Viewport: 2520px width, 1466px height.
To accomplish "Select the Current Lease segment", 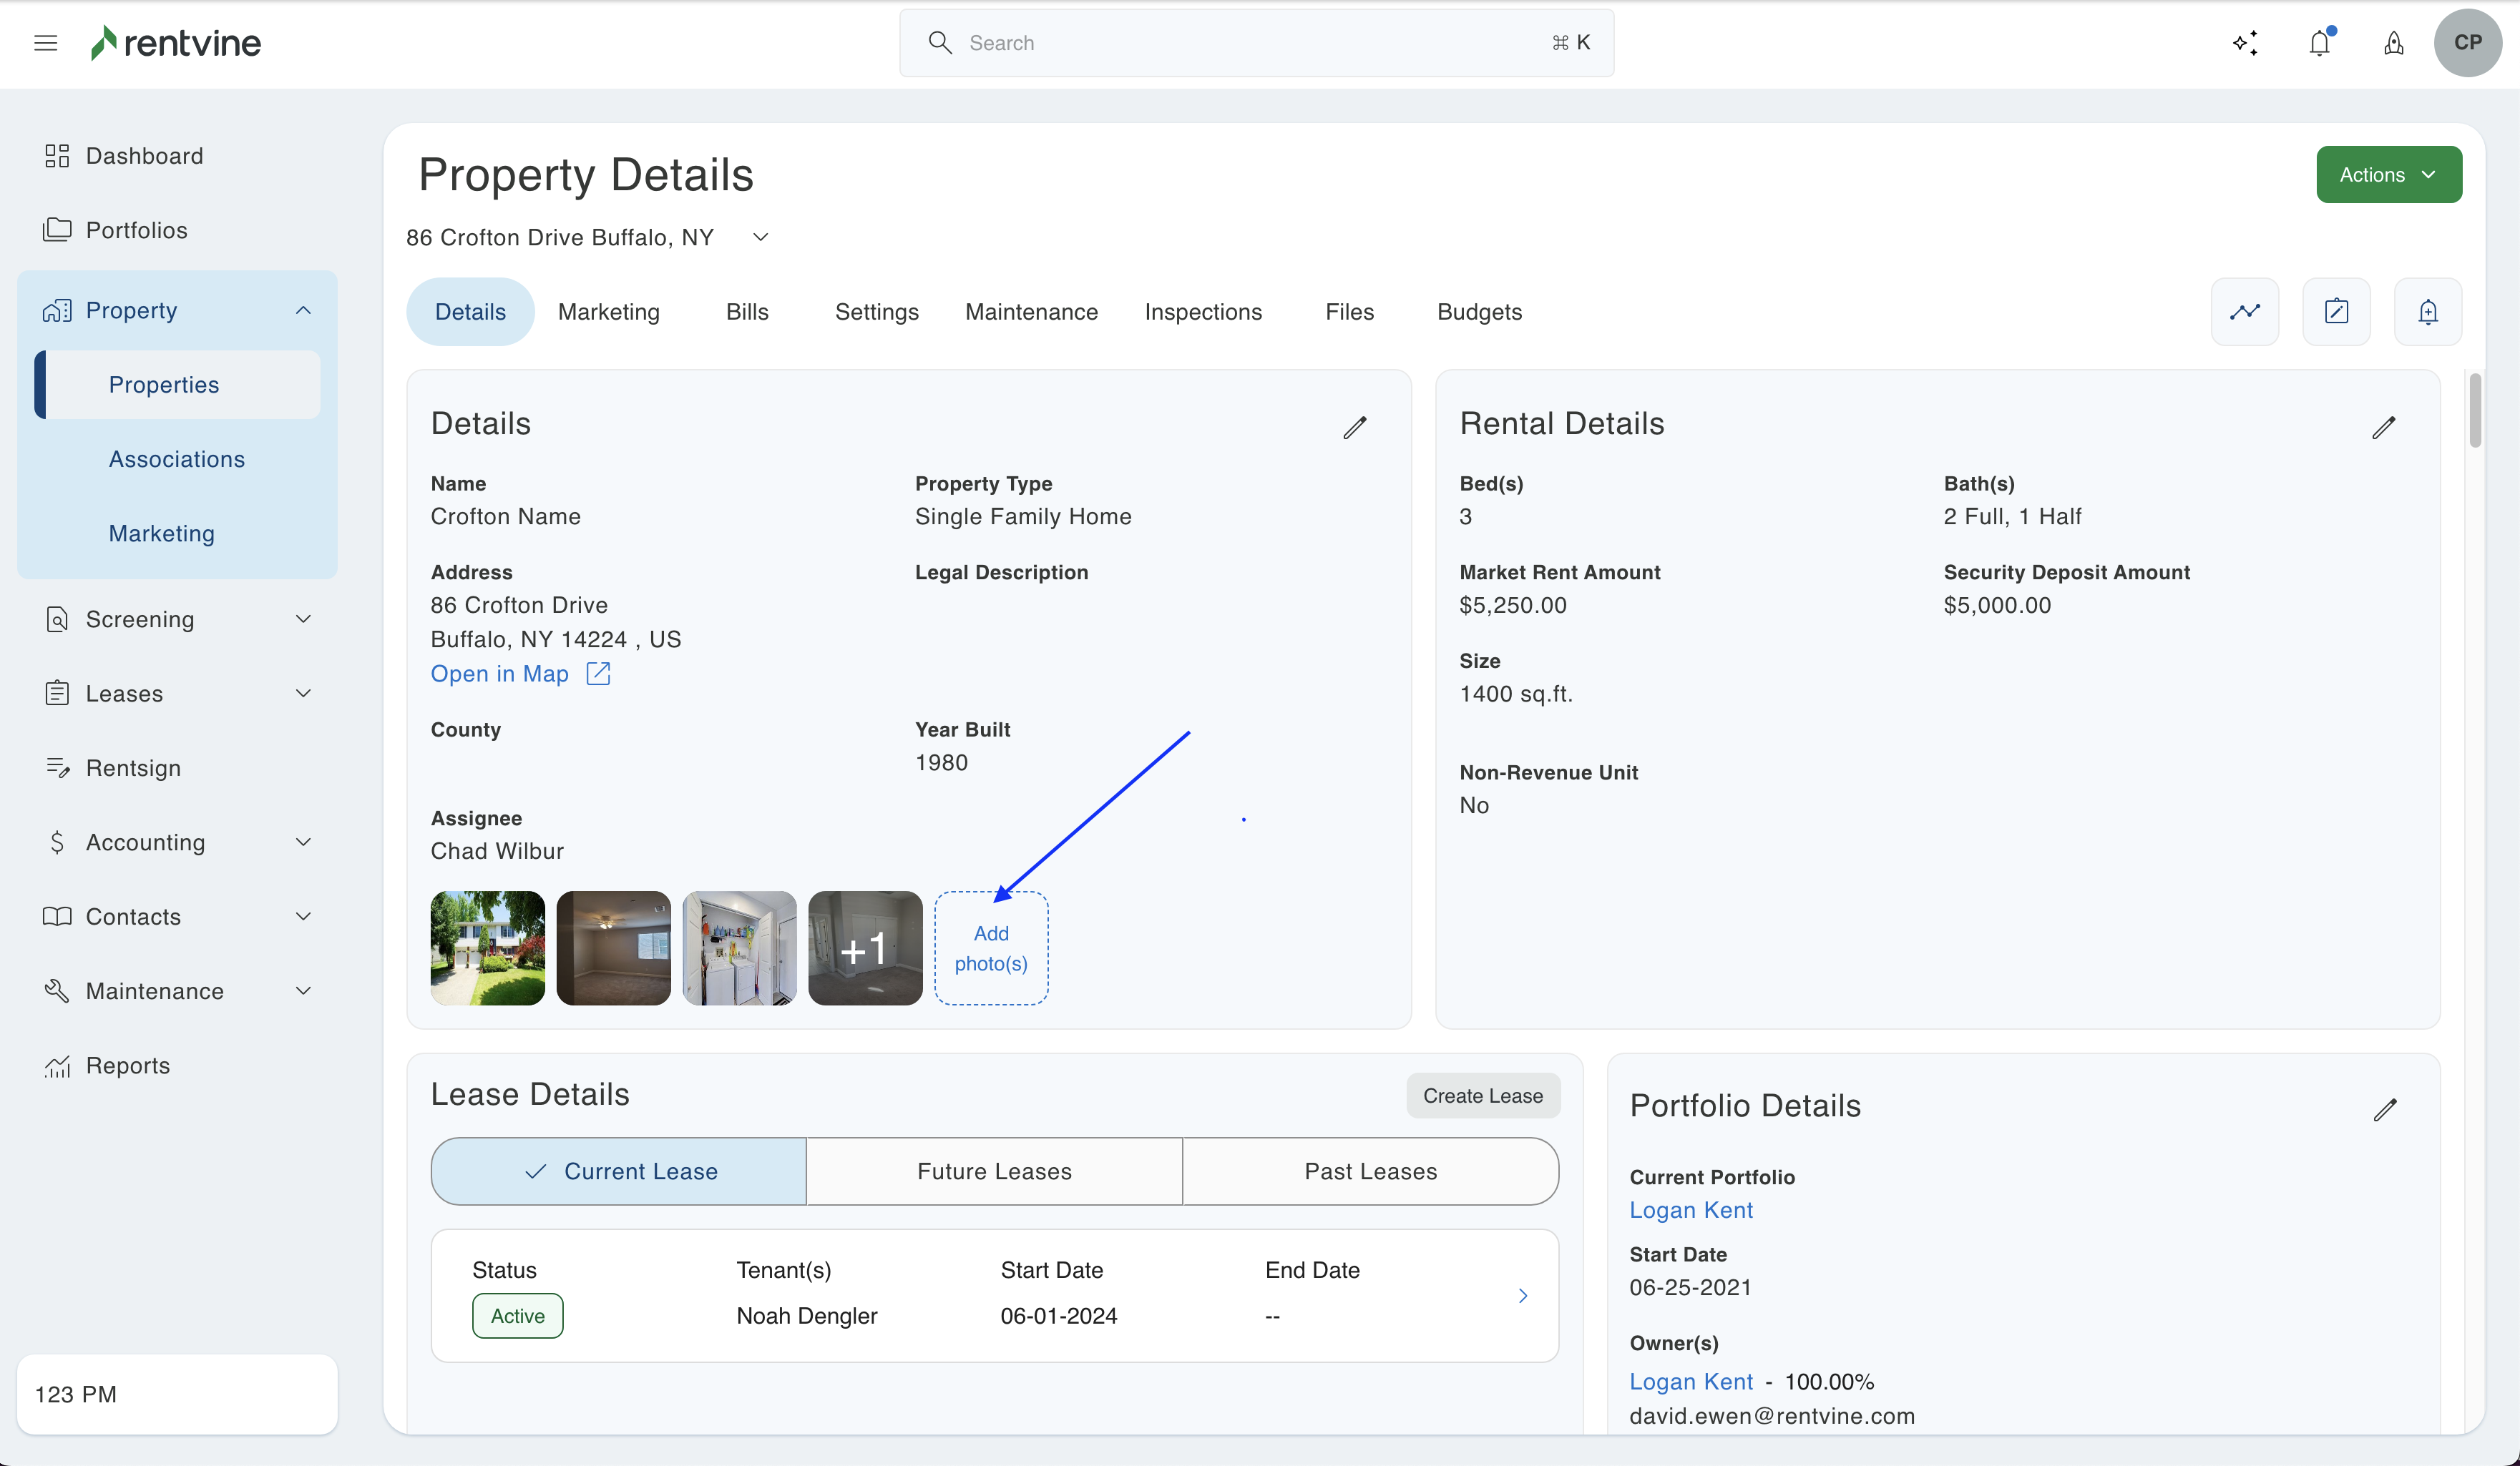I will tap(619, 1171).
